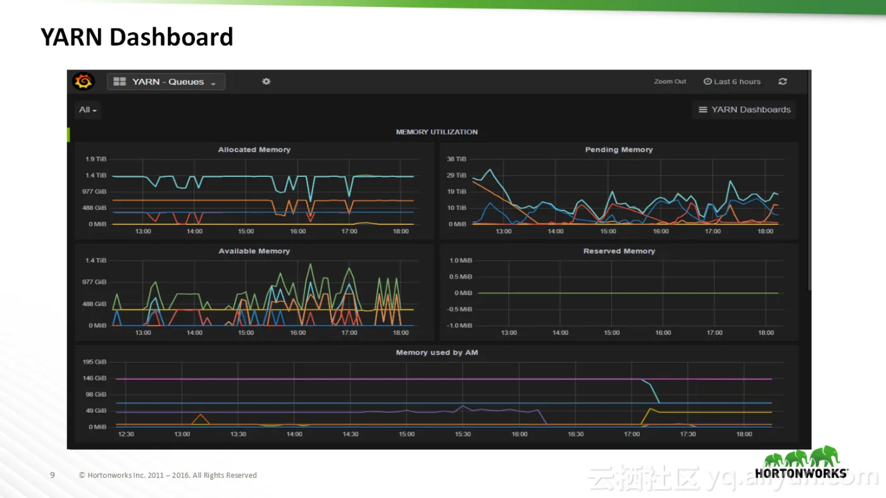Click the 977 GiB label in Allocated Memory
This screenshot has width=886, height=498.
coord(95,191)
